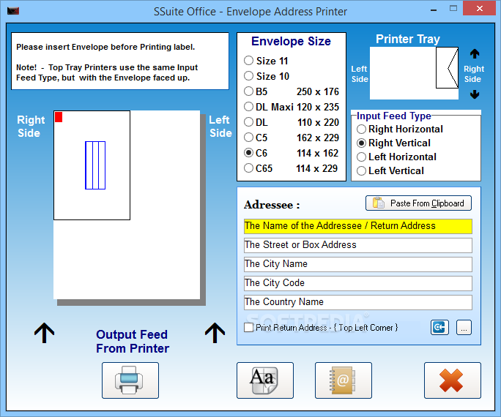Close the window with title bar X

click(x=480, y=9)
